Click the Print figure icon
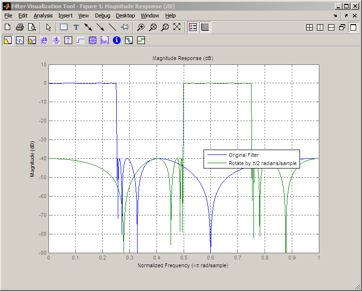 (20, 27)
